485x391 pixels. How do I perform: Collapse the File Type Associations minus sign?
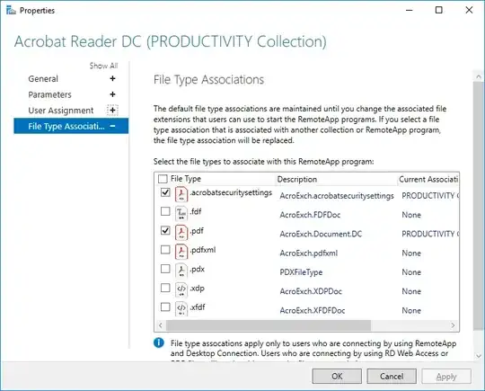(x=112, y=126)
